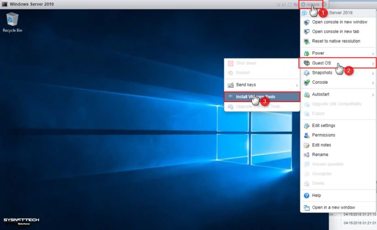Click the Permissions user icon
This screenshot has width=377, height=230.
pos(307,135)
